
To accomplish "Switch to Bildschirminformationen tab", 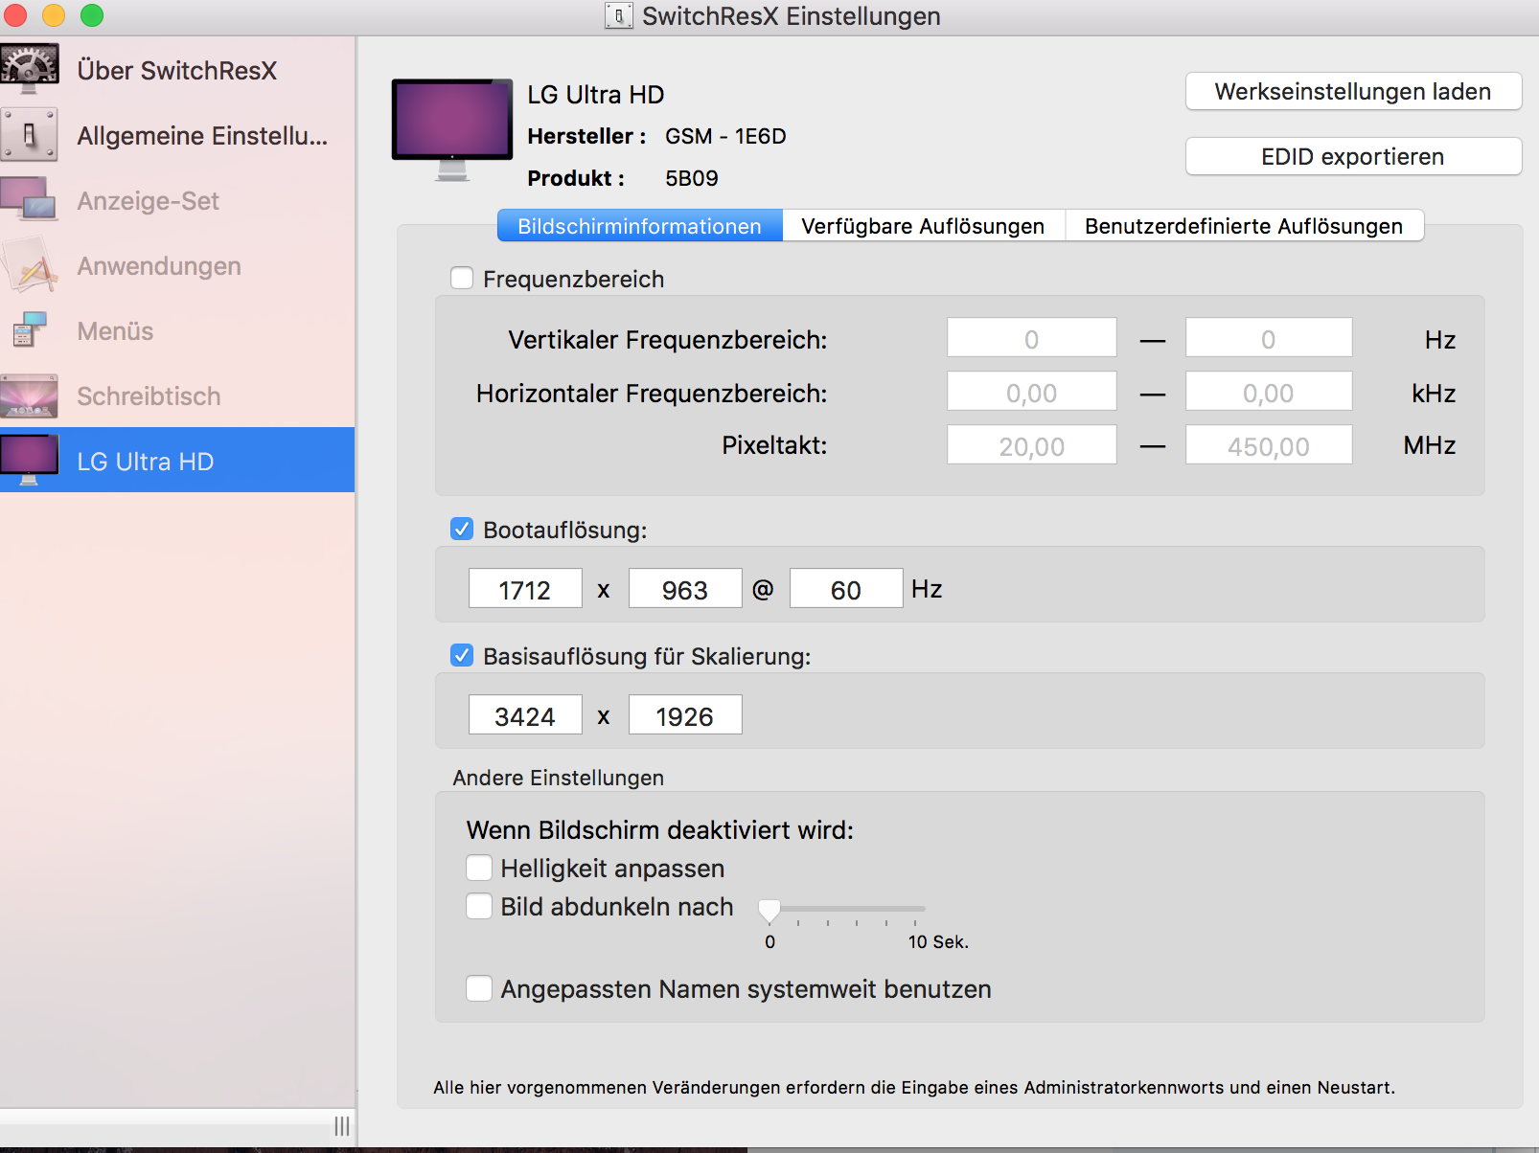I will pos(640,226).
